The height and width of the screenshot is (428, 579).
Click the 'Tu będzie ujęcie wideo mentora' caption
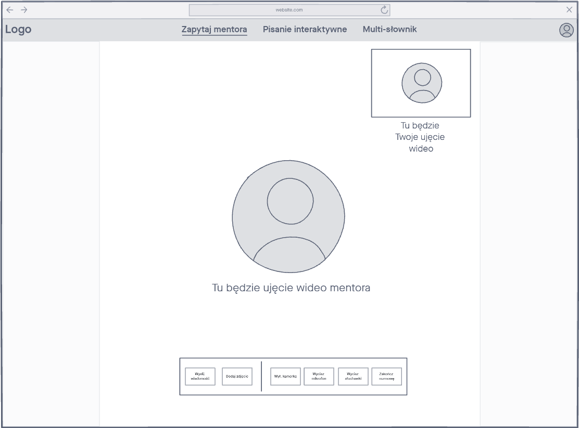pyautogui.click(x=291, y=288)
